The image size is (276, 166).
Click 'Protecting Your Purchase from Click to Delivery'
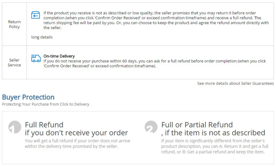coord(46,104)
